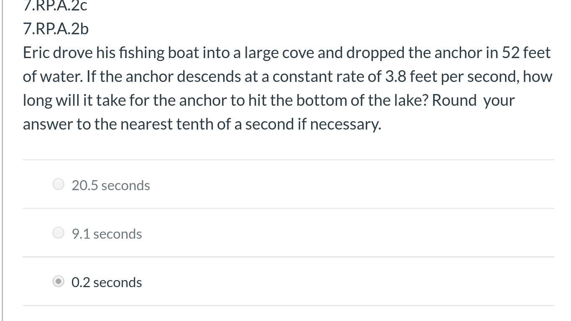Click the selected 0.2 seconds radio button
The image size is (571, 321).
click(x=59, y=281)
